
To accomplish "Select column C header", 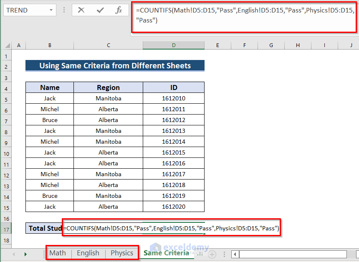I will click(x=108, y=45).
